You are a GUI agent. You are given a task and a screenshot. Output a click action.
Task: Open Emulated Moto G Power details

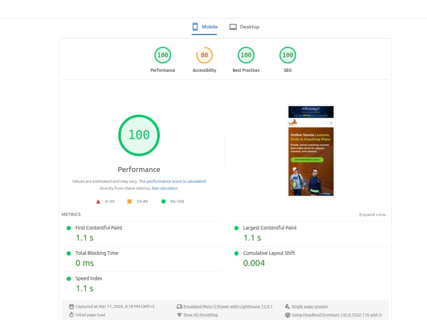tap(228, 306)
